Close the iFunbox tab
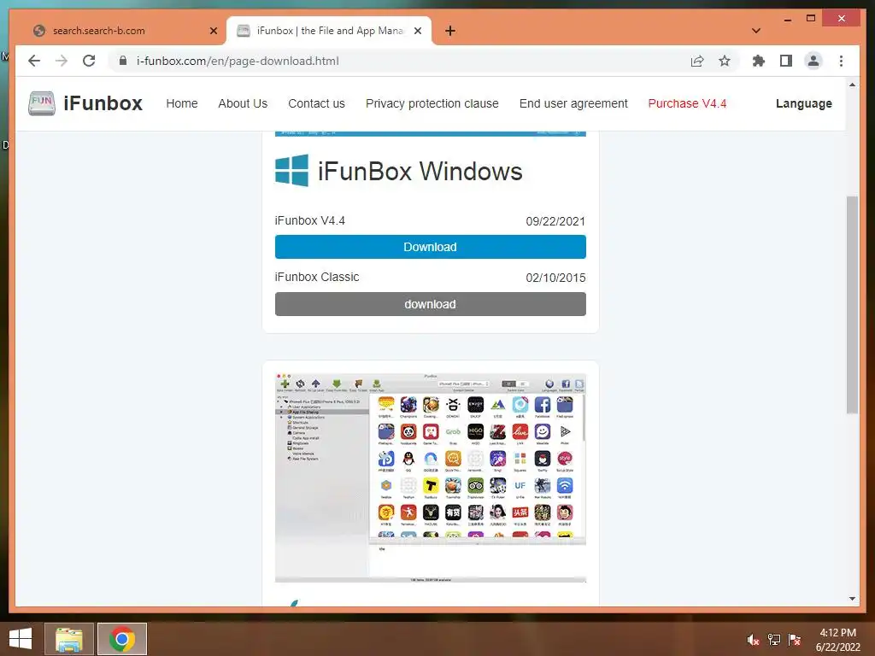 coord(417,31)
